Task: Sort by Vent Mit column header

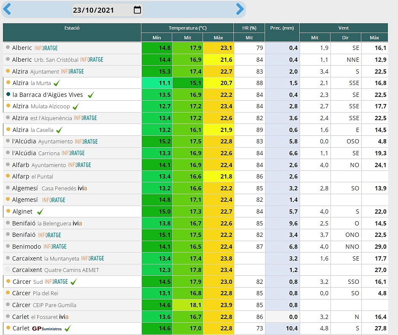Action: point(315,37)
